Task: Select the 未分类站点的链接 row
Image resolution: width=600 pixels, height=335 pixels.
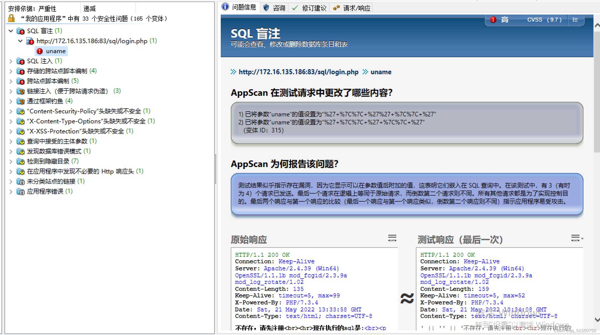Action: coord(55,182)
